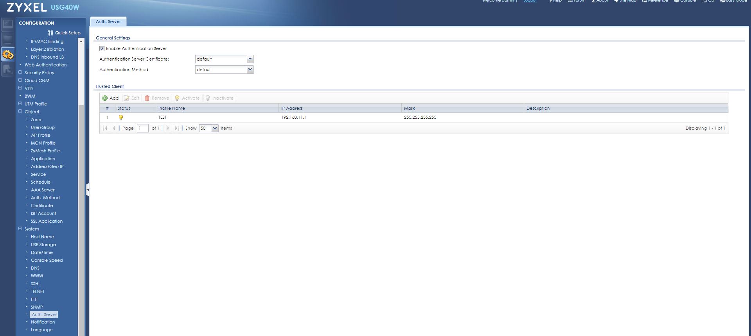Uncheck Enable Authentication Server checkbox
Screen dimensions: 751x336
click(x=102, y=48)
